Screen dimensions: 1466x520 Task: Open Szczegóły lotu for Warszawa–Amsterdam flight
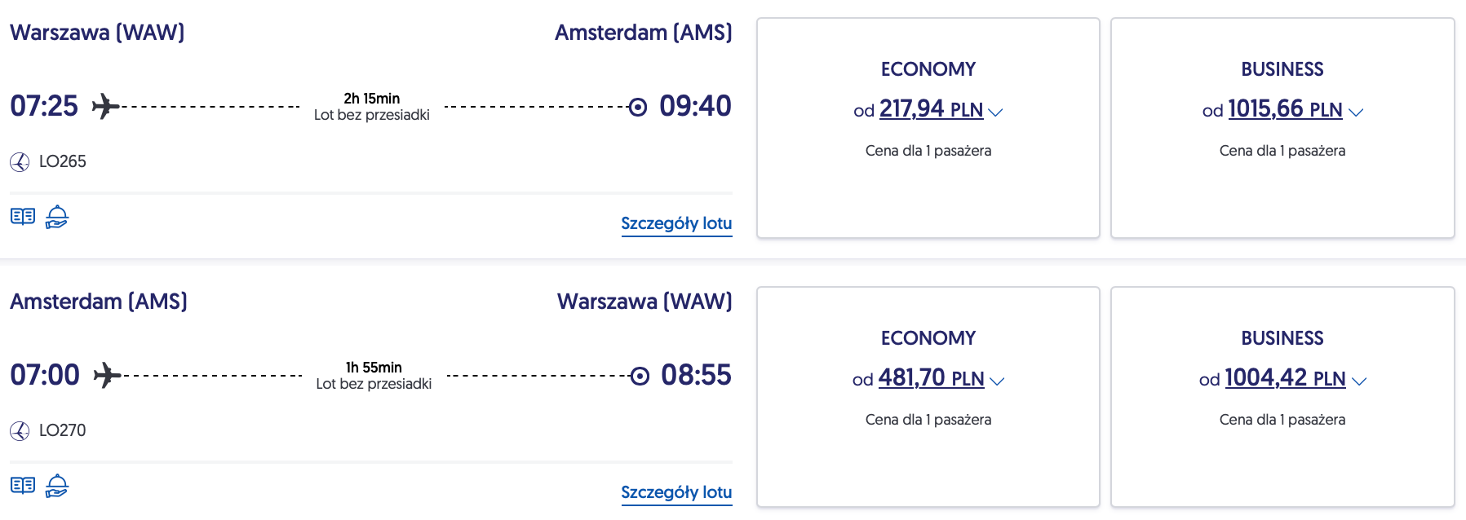coord(676,223)
